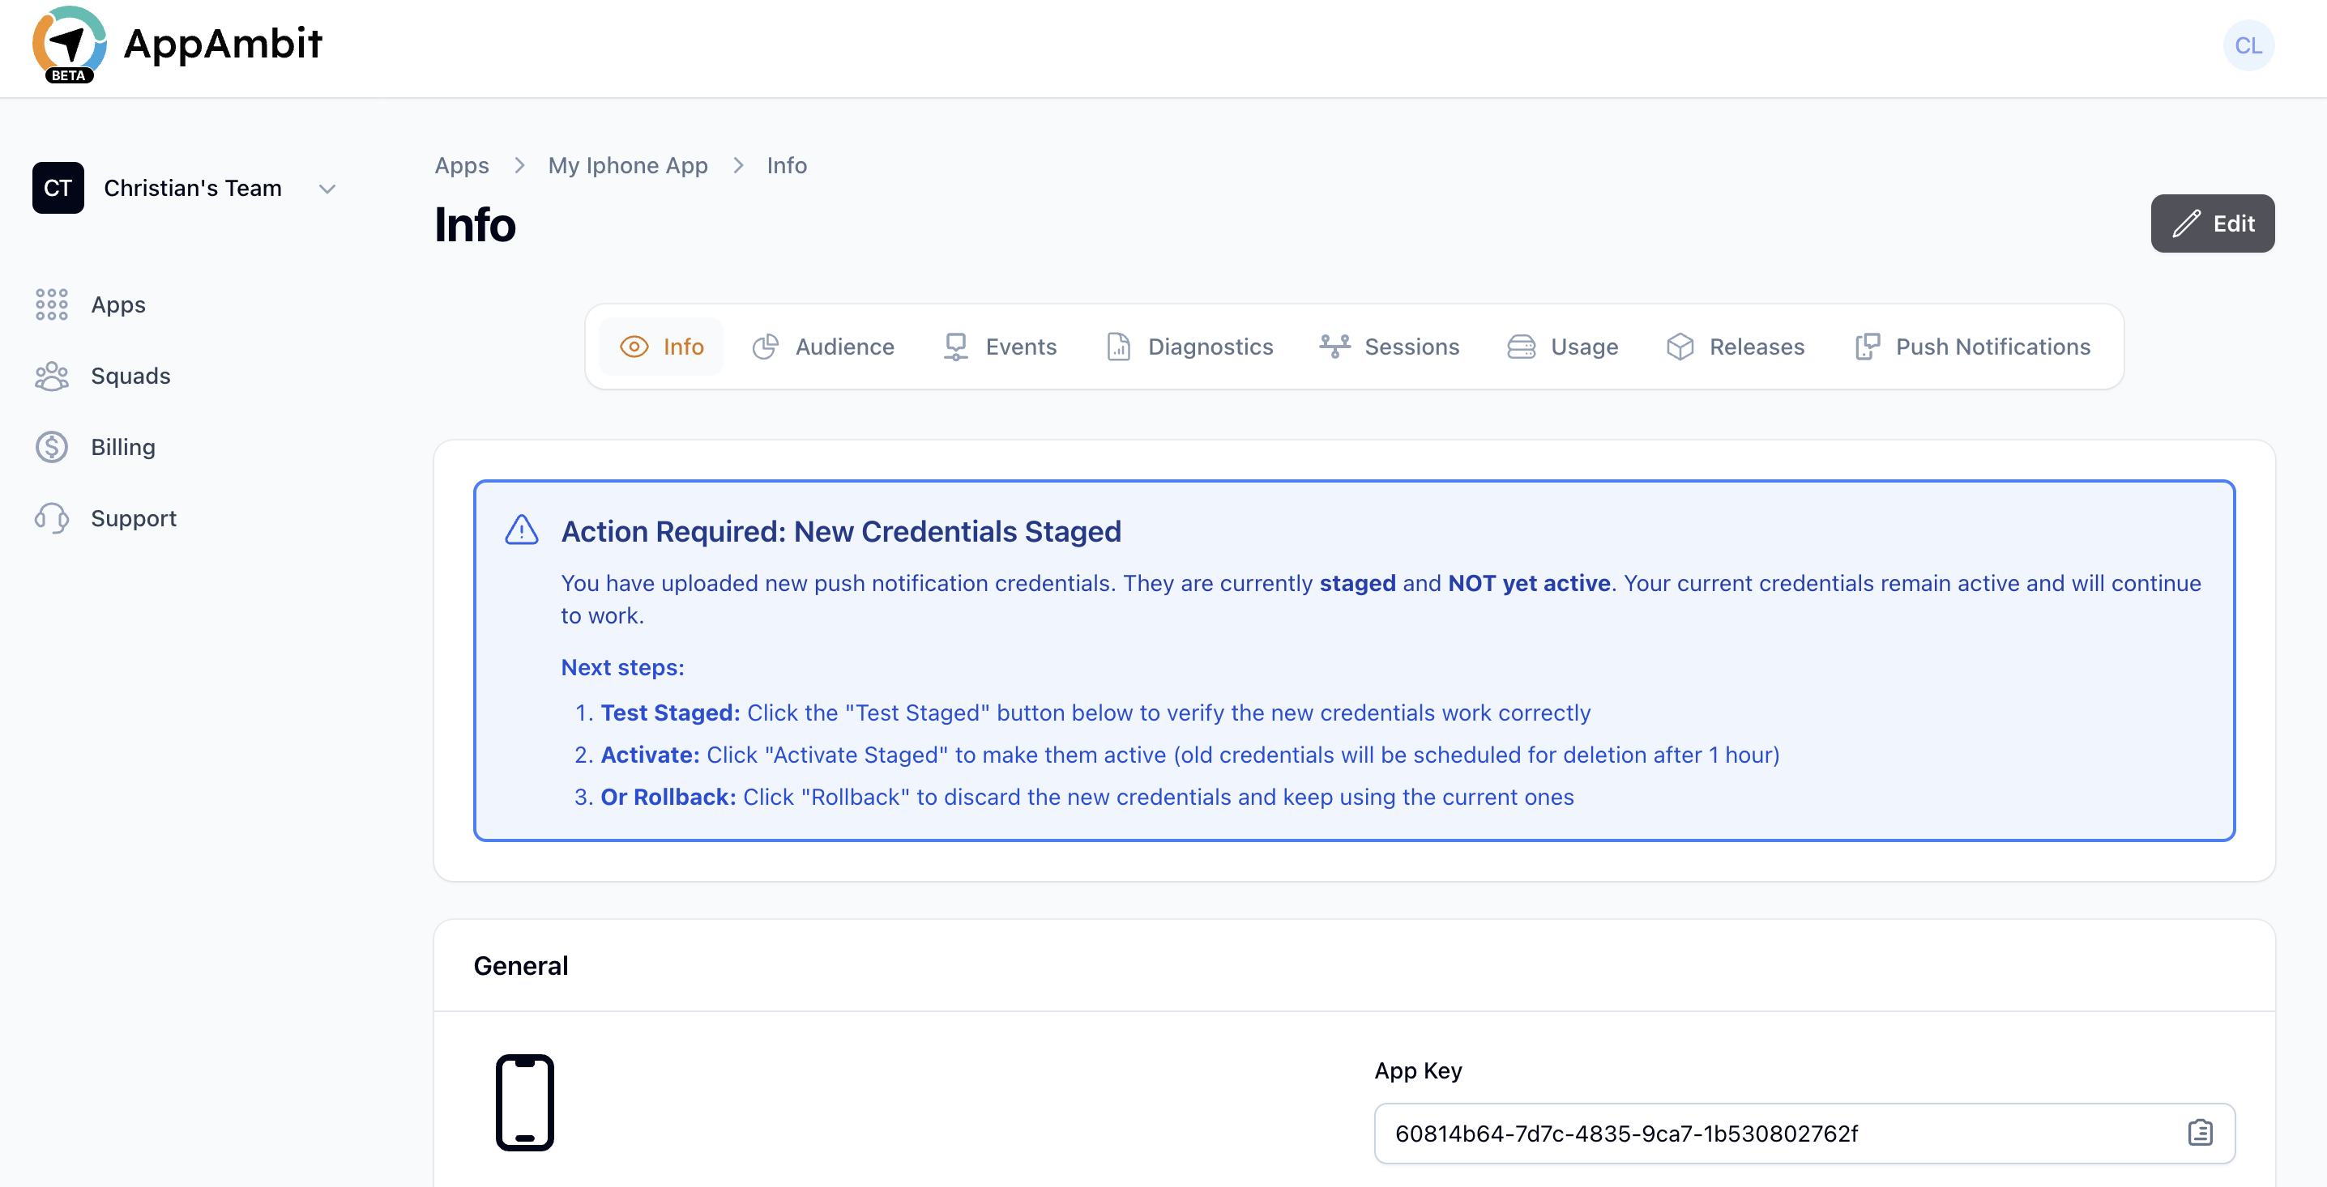This screenshot has height=1187, width=2327.
Task: Open the Audience tab
Action: click(823, 347)
